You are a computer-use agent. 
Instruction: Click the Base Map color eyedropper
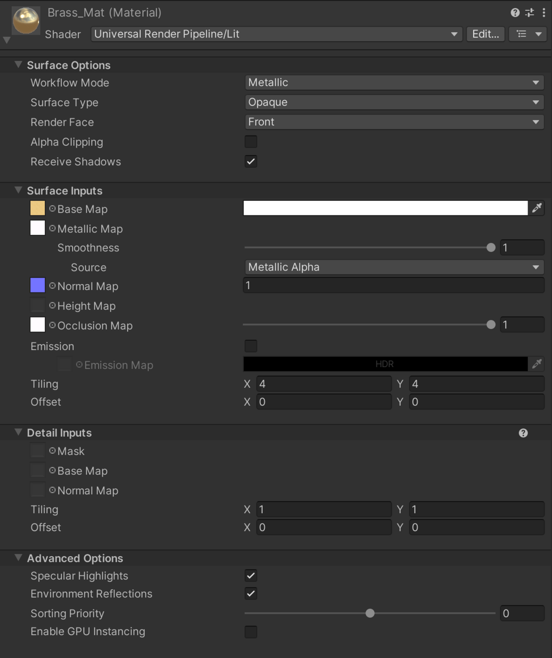[x=536, y=208]
